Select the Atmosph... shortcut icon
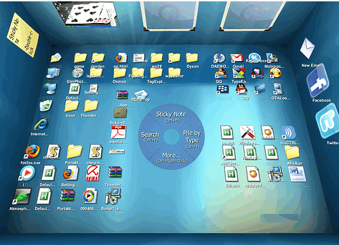This screenshot has width=339, height=245. pyautogui.click(x=22, y=196)
